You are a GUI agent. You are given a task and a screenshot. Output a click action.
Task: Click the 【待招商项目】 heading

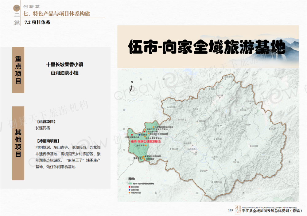pyautogui.click(x=48, y=141)
